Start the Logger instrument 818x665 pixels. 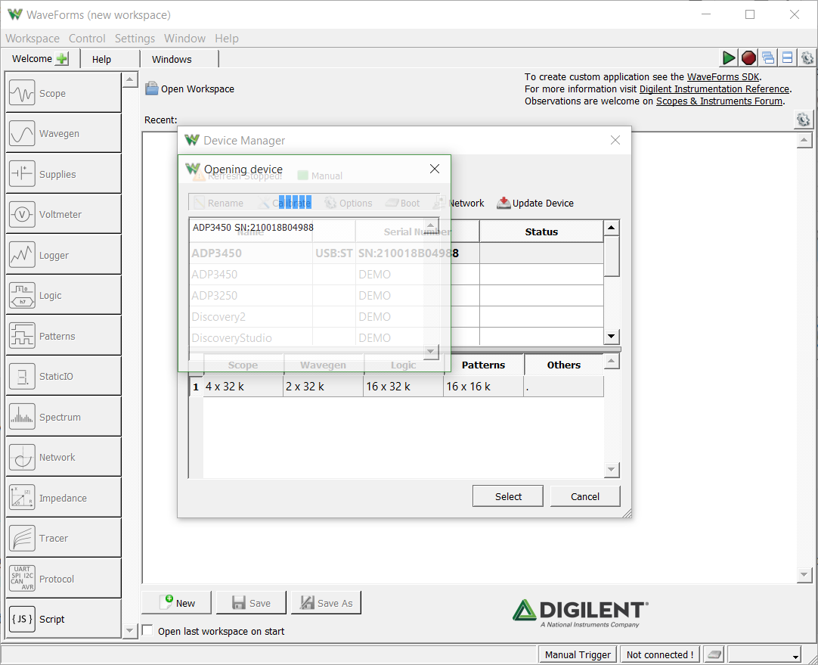click(x=63, y=255)
